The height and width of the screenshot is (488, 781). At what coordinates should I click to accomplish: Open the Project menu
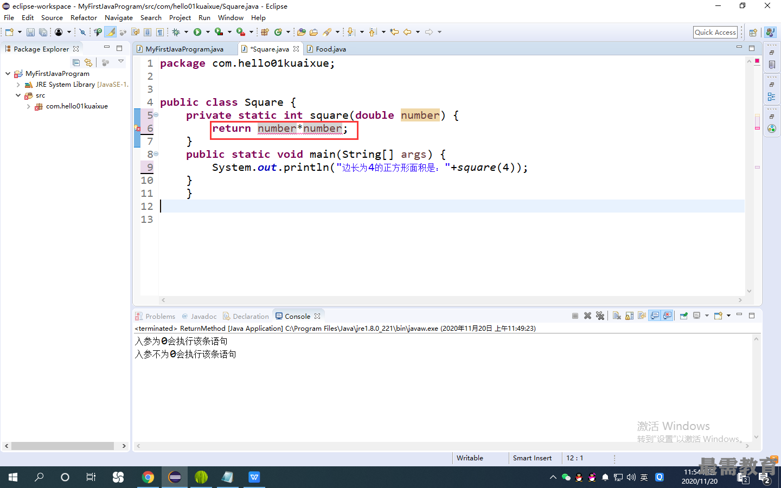[180, 17]
